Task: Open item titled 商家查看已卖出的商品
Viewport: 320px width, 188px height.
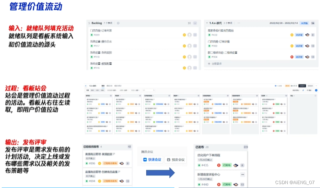Action: (221, 31)
